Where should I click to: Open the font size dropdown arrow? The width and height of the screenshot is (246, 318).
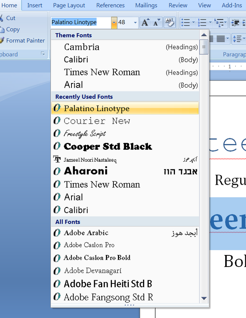pyautogui.click(x=135, y=22)
